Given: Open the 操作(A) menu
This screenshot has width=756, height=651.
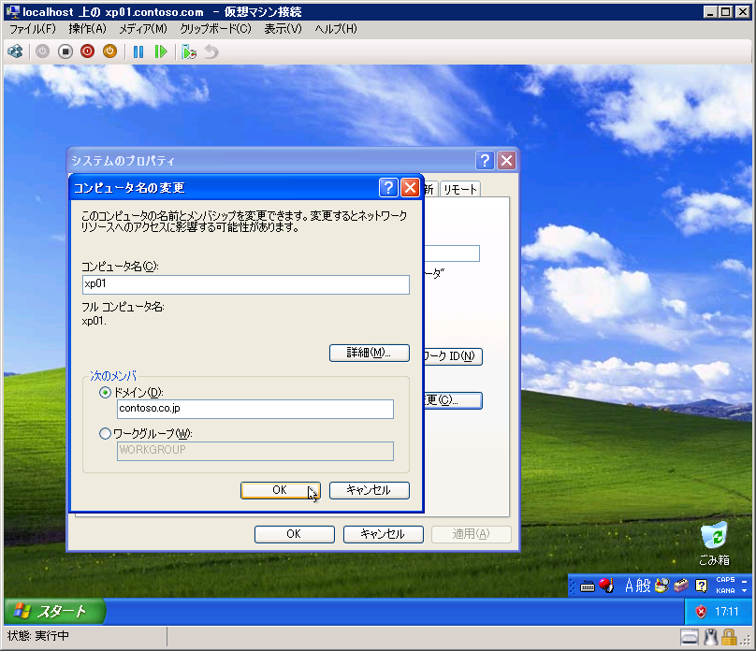Looking at the screenshot, I should point(87,29).
